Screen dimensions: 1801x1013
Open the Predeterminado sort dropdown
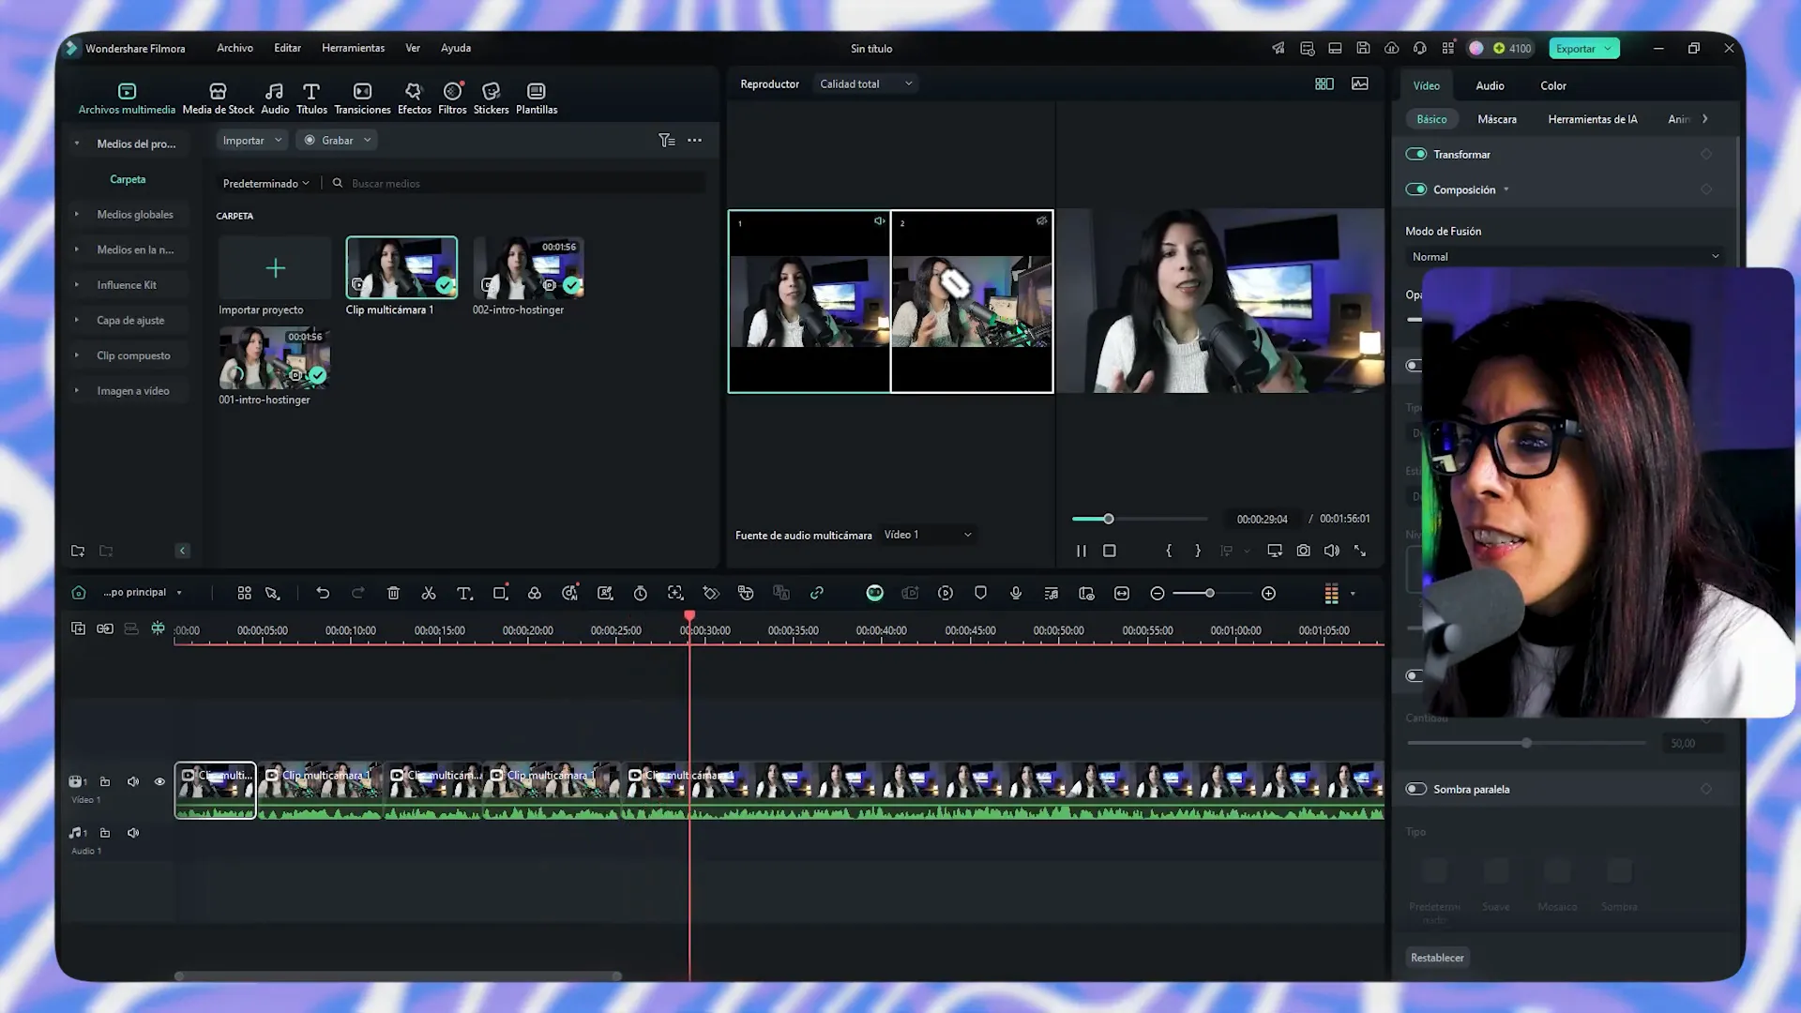point(265,183)
